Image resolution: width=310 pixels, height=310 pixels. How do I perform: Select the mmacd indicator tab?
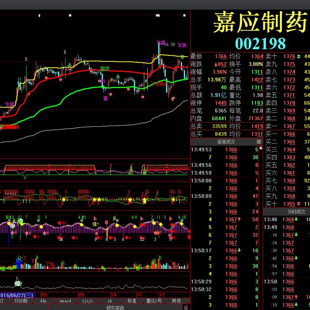pos(65,301)
